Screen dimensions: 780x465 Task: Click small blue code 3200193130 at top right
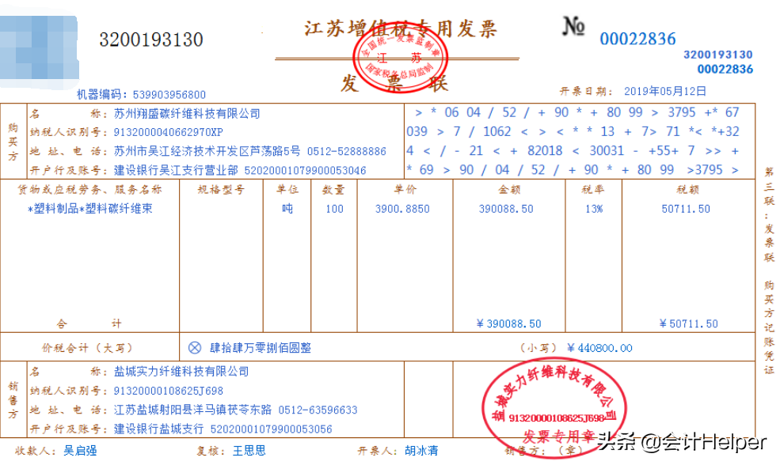(x=717, y=55)
